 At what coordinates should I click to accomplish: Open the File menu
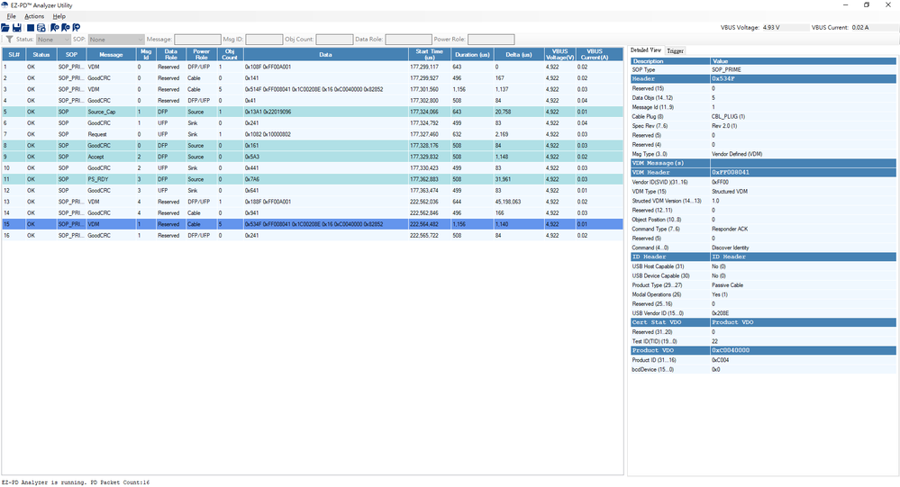11,16
